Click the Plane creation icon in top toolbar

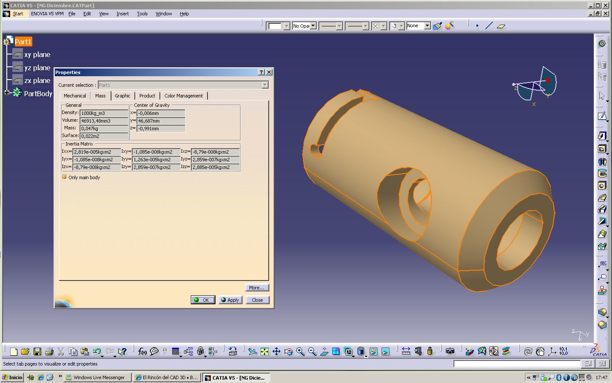coord(501,26)
